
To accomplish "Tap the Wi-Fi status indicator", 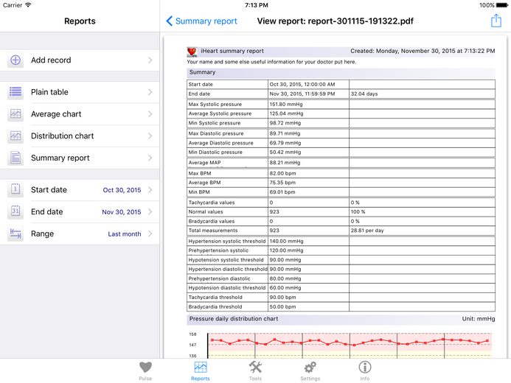I will point(28,5).
